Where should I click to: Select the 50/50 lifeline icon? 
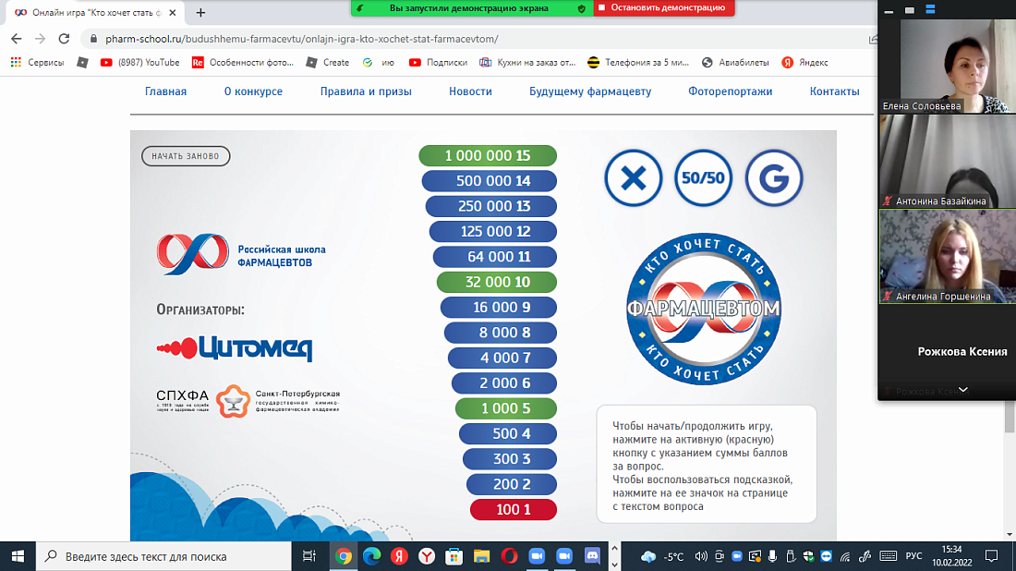coord(704,178)
